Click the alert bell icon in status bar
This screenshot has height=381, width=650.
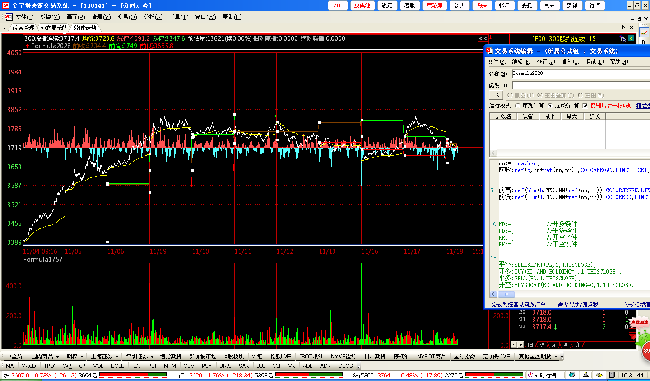(x=585, y=375)
